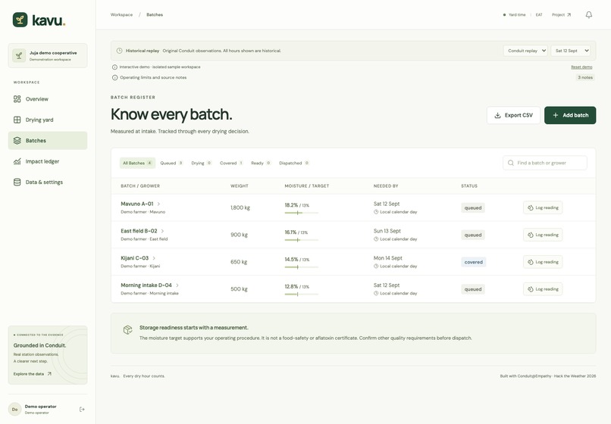Click the Yard time green status dot
This screenshot has width=611, height=424.
tap(504, 15)
